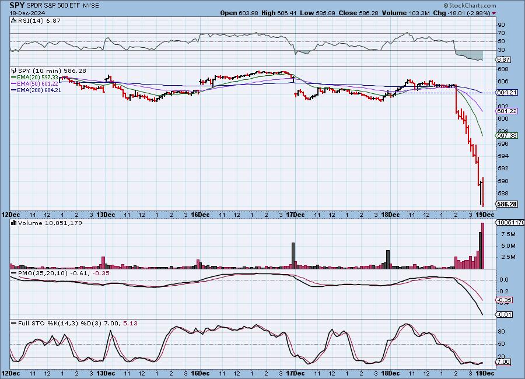Click the 17Dec label under the price panel
The height and width of the screenshot is (379, 525).
click(x=295, y=215)
